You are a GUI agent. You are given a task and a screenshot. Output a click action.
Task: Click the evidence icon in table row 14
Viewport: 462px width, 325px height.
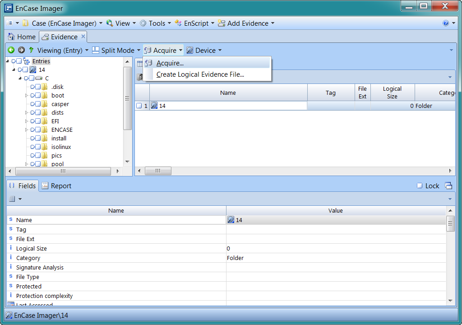(x=154, y=106)
